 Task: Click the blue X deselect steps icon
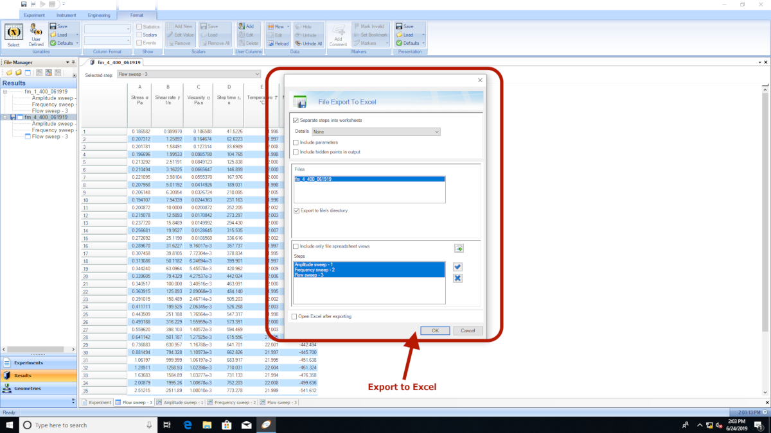[x=457, y=278]
